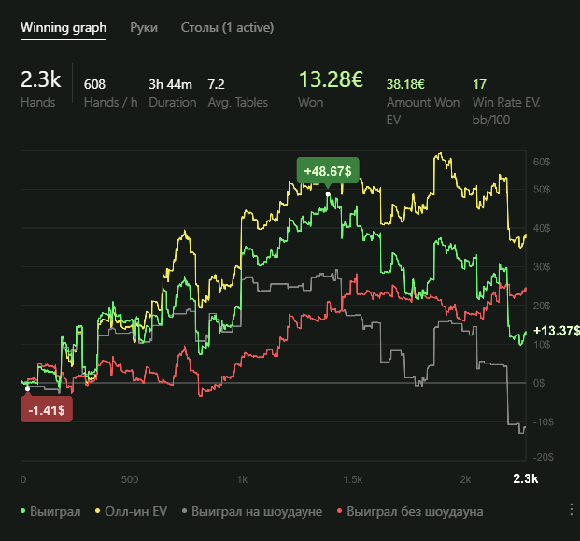
Task: Open the Руки tab
Action: [144, 27]
